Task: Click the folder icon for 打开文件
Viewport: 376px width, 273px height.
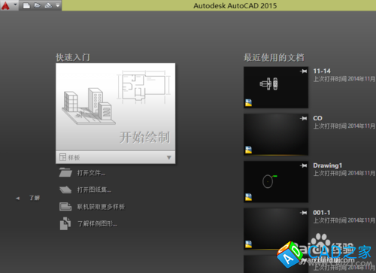Action: pos(65,172)
